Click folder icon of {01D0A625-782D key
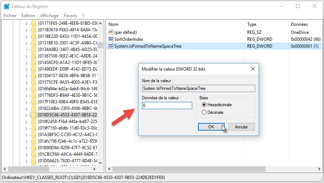The image size is (324, 183). [33, 160]
